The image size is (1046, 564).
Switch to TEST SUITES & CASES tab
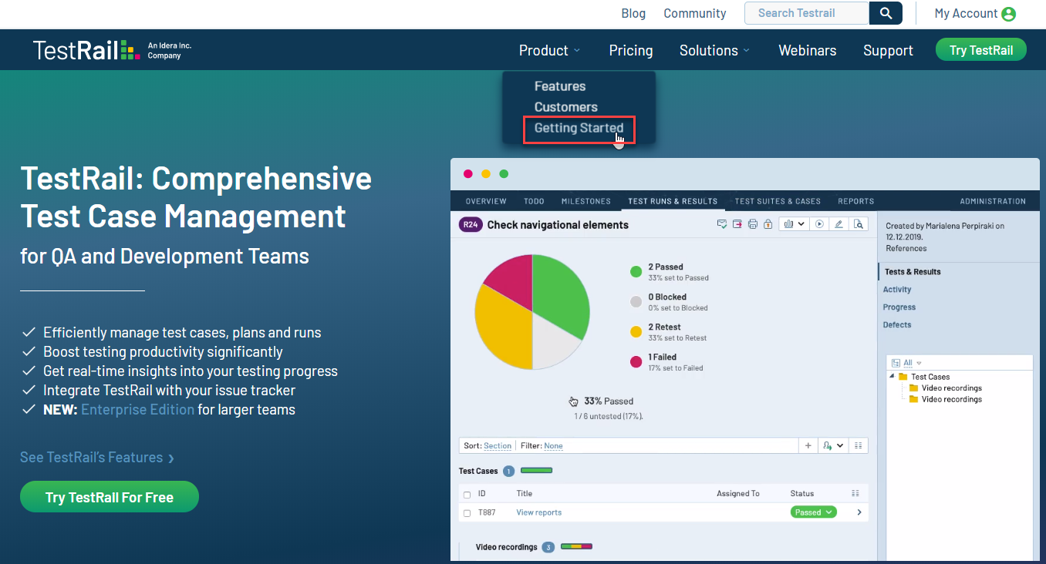click(x=778, y=201)
